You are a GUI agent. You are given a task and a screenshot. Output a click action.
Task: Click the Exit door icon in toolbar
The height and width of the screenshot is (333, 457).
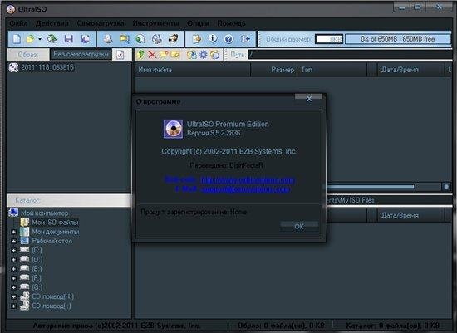pyautogui.click(x=246, y=39)
